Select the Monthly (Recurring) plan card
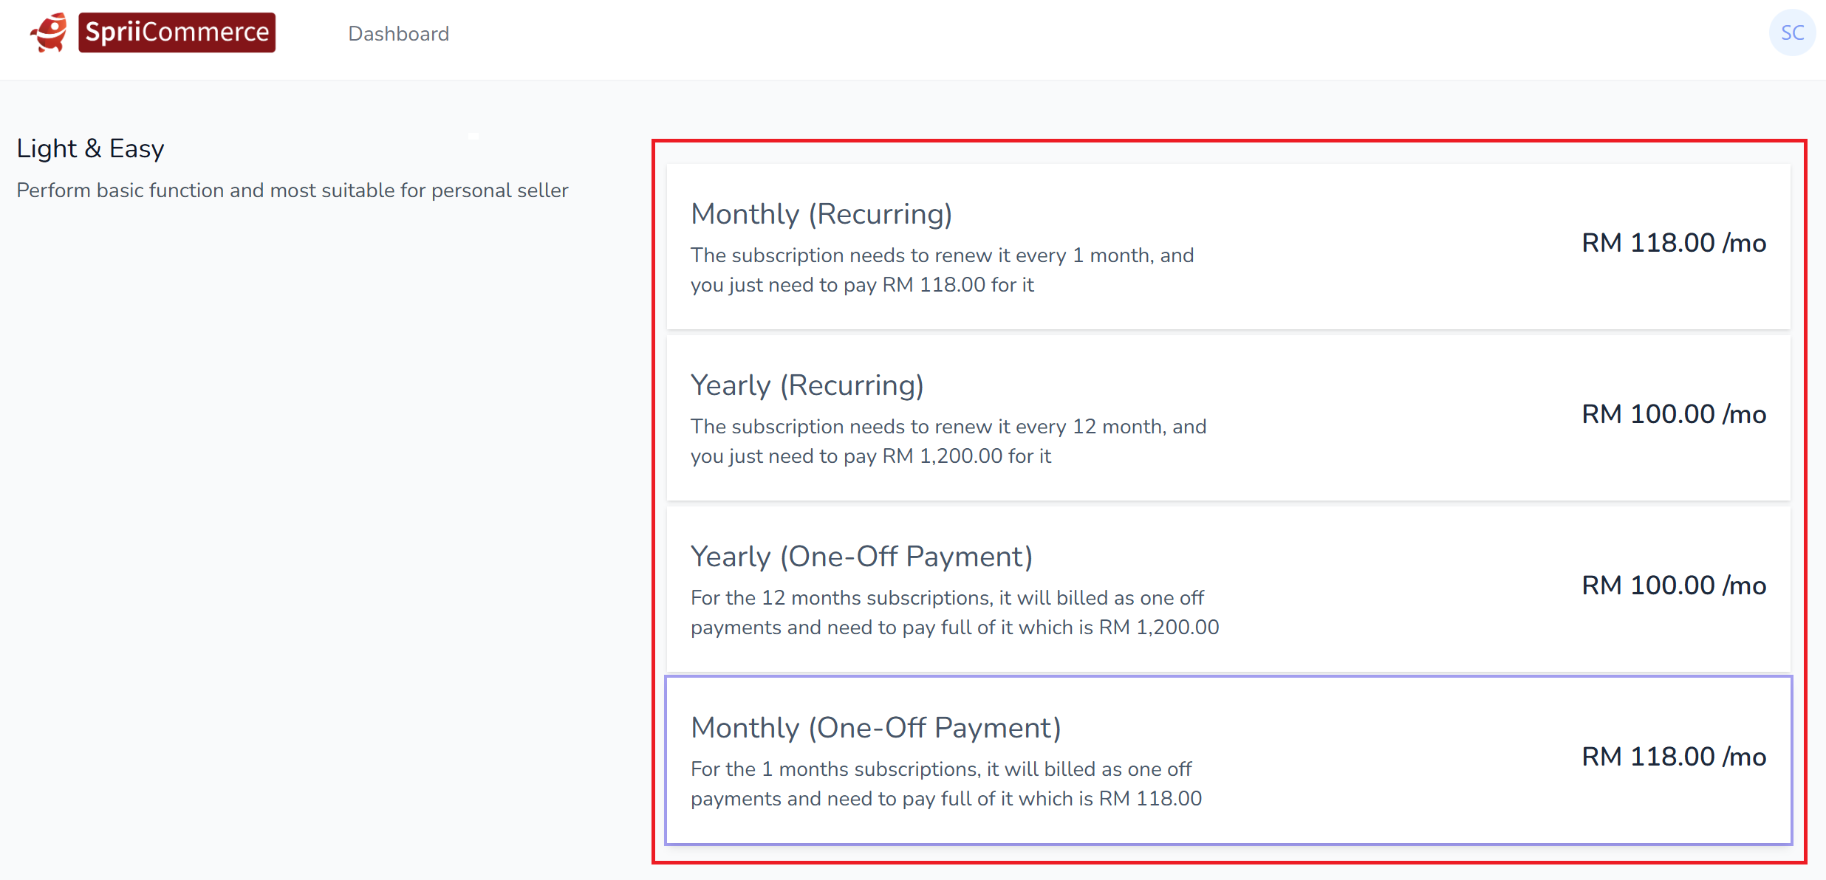Screen dimensions: 1826x880 pos(1228,247)
